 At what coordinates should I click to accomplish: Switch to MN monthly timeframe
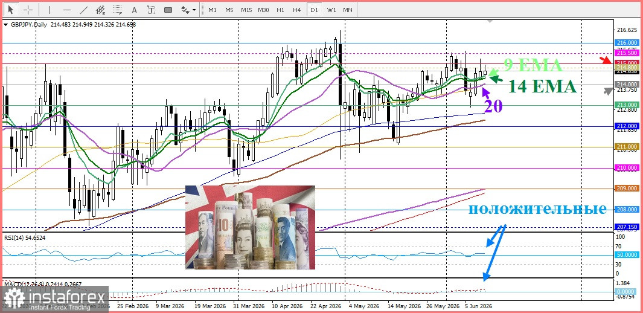pyautogui.click(x=347, y=10)
